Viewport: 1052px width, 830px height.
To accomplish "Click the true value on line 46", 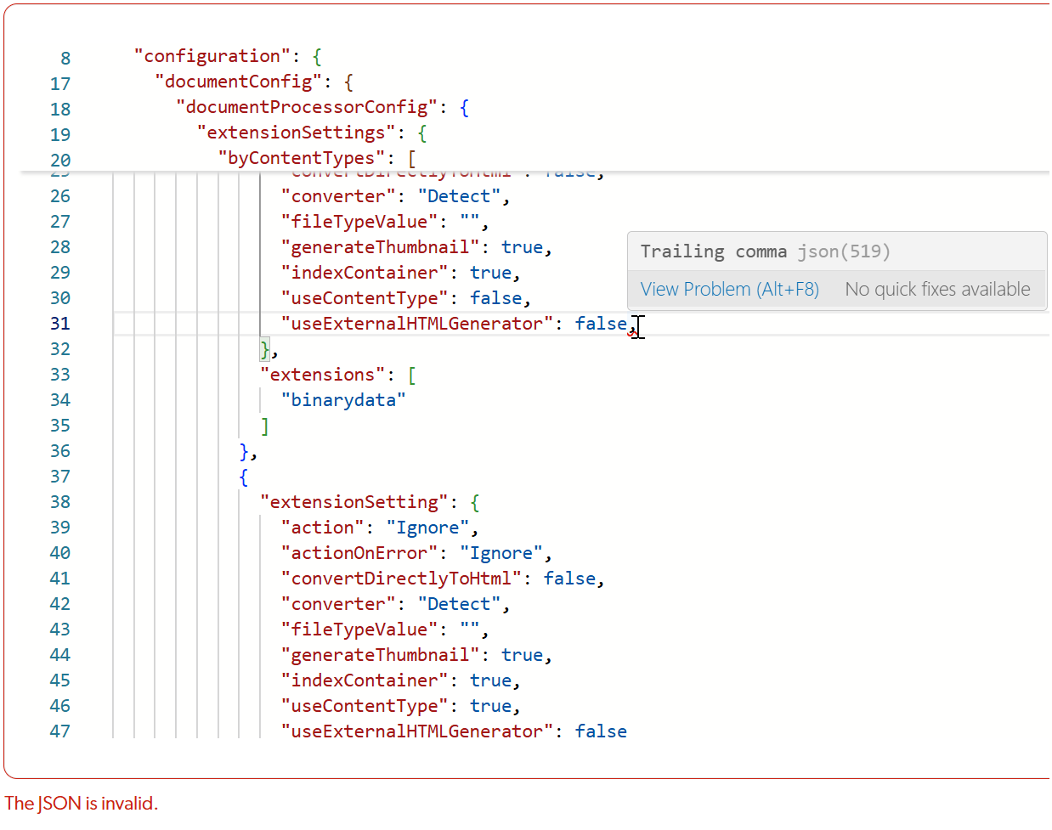I will tap(490, 706).
